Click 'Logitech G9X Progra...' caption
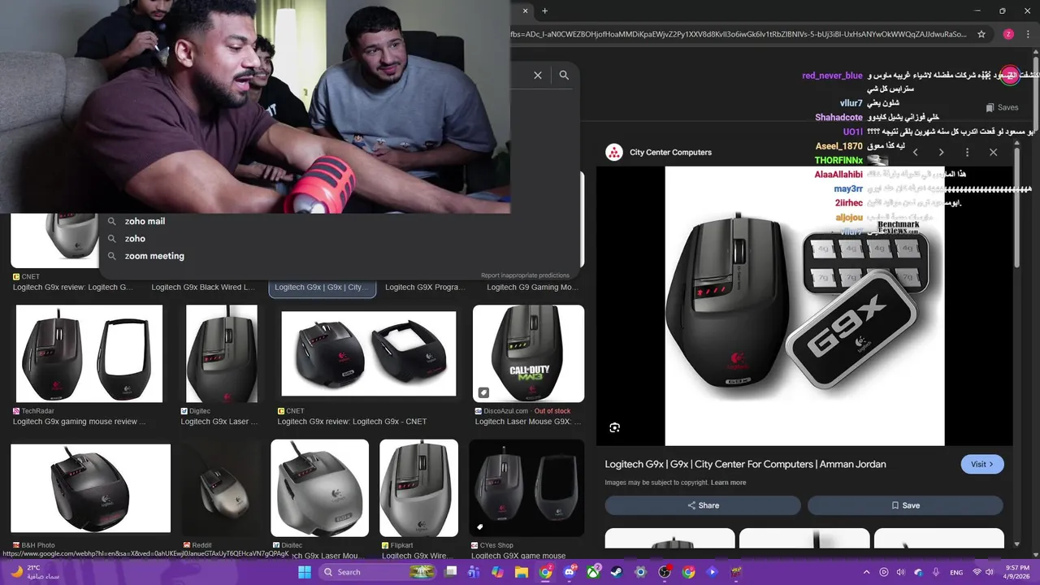 [x=424, y=288]
